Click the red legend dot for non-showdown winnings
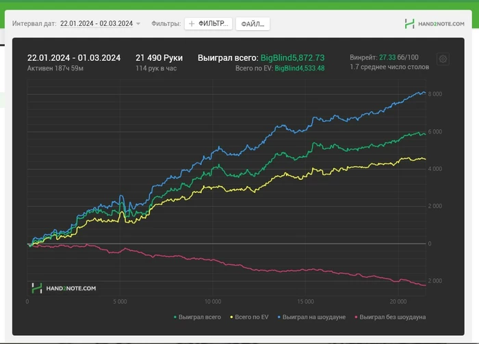 tap(356, 317)
